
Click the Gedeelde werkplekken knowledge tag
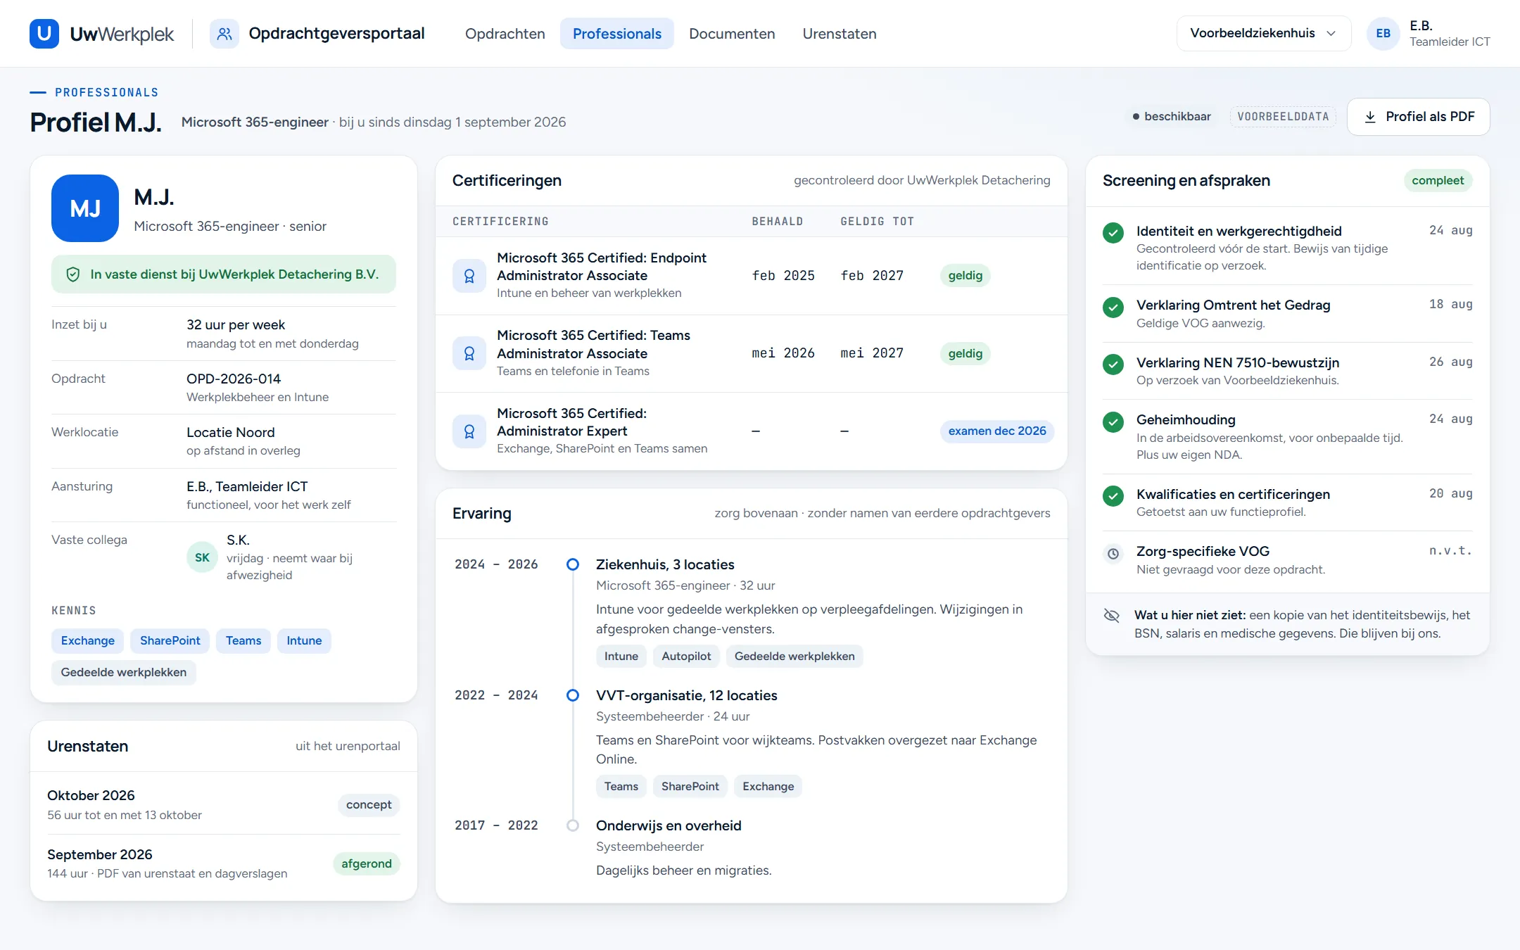click(124, 672)
